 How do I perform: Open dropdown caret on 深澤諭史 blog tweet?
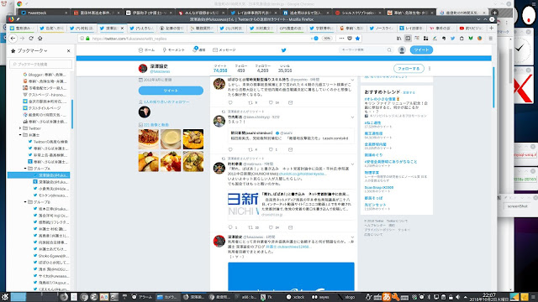pyautogui.click(x=352, y=237)
